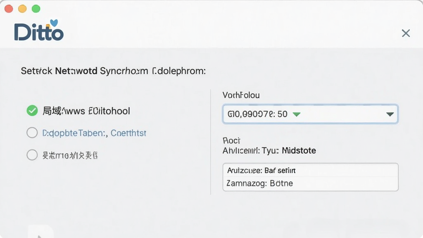Click the macOS green zoom window button
The height and width of the screenshot is (238, 423).
coord(36,9)
